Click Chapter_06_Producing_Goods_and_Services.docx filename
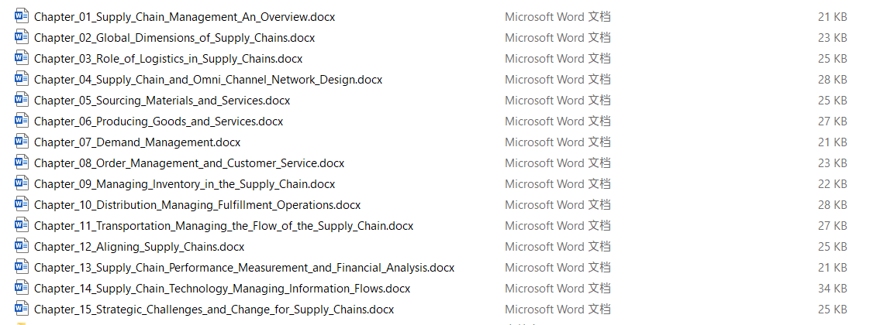The width and height of the screenshot is (894, 325). [x=158, y=121]
